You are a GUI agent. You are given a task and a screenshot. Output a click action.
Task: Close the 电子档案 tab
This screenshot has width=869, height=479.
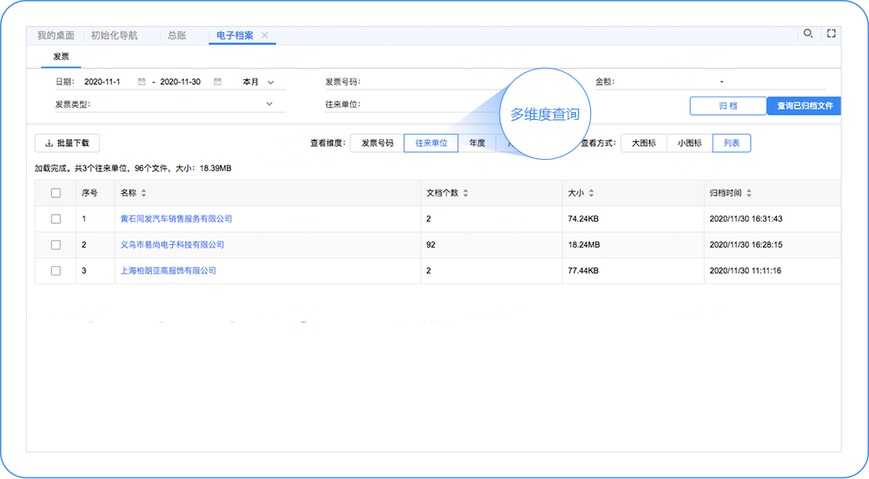click(265, 36)
